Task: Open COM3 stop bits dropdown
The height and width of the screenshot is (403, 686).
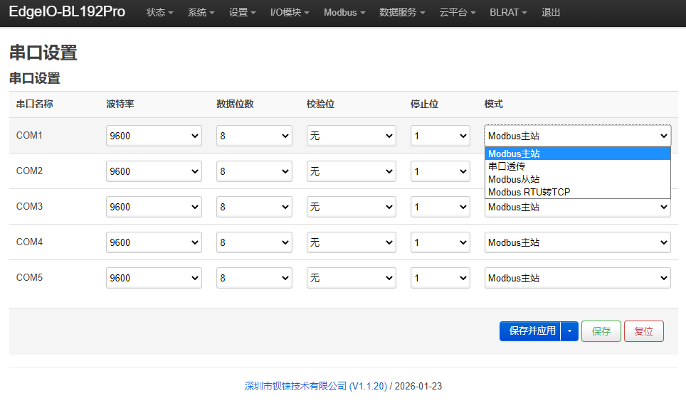Action: click(x=440, y=207)
